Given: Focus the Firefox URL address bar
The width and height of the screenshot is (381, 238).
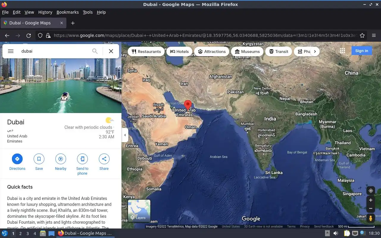Looking at the screenshot, I should pyautogui.click(x=205, y=35).
